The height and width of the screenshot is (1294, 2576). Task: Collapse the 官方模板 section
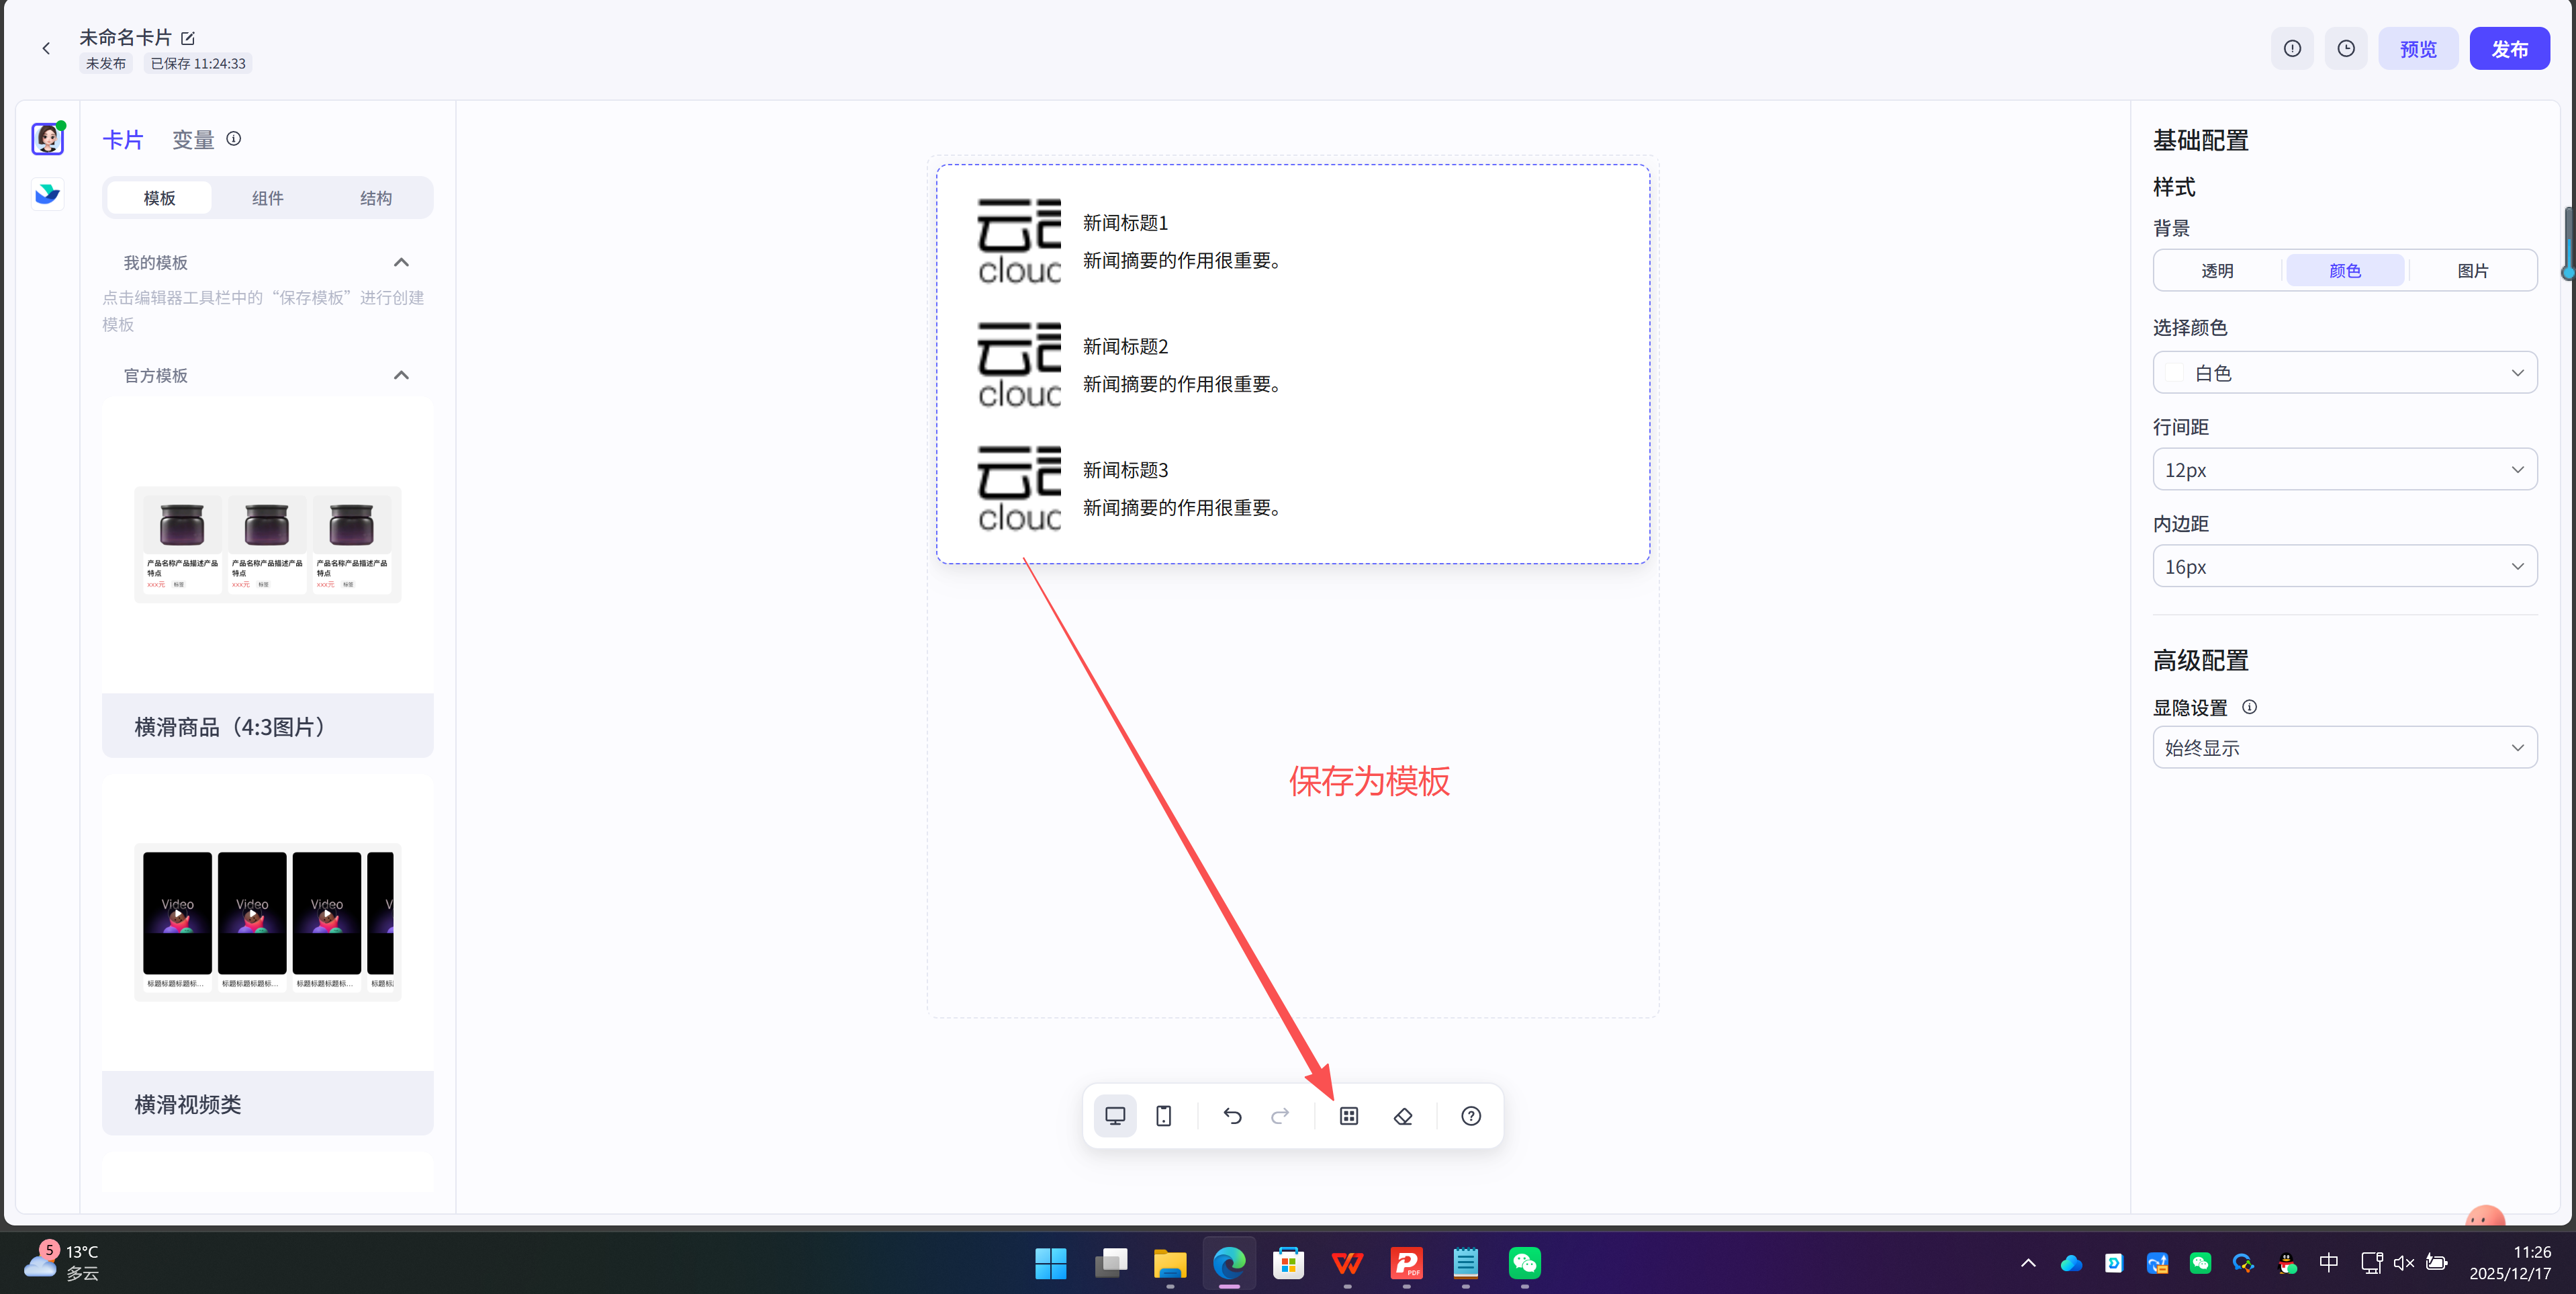(401, 374)
